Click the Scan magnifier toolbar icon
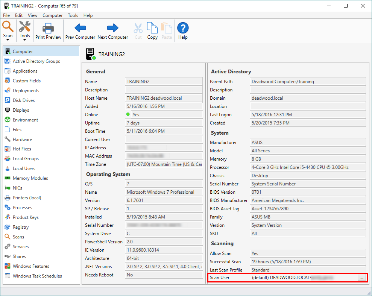372x296 pixels. click(8, 26)
